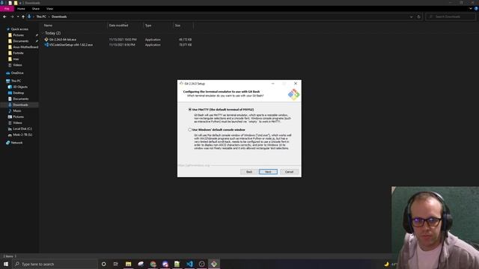This screenshot has height=269, width=479.
Task: Close the Git Setup dialog
Action: pyautogui.click(x=296, y=83)
